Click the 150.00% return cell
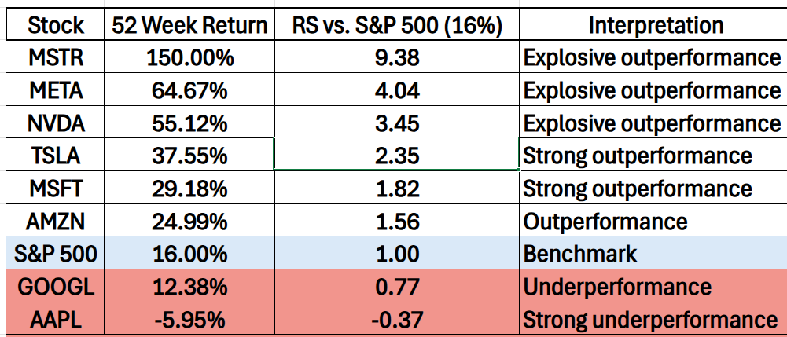 189,57
